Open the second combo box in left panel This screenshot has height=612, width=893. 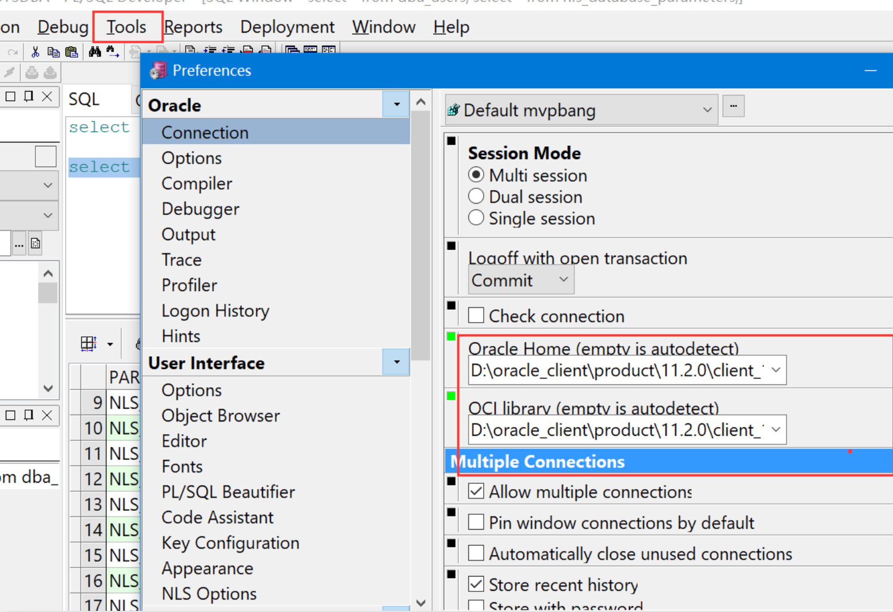tap(48, 216)
